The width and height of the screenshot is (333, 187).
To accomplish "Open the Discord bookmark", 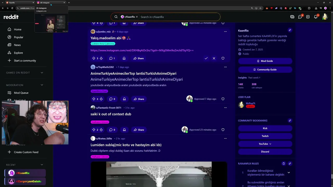I will pos(265,152).
